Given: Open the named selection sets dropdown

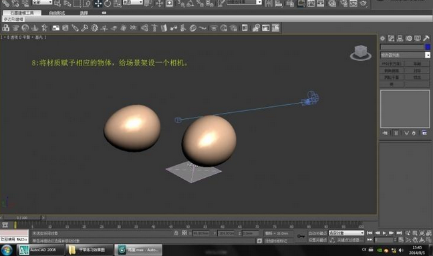Looking at the screenshot, I should [244, 2].
